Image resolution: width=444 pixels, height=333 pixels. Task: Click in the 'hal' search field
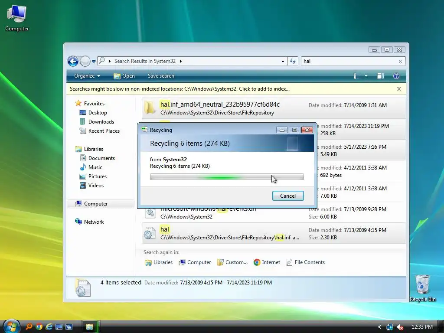[x=349, y=61]
